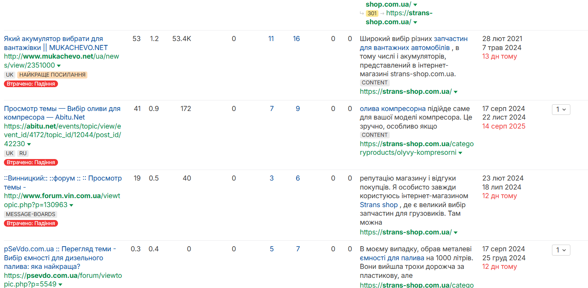The width and height of the screenshot is (588, 288).
Task: Click value 9 in abitu.net row
Action: click(298, 109)
